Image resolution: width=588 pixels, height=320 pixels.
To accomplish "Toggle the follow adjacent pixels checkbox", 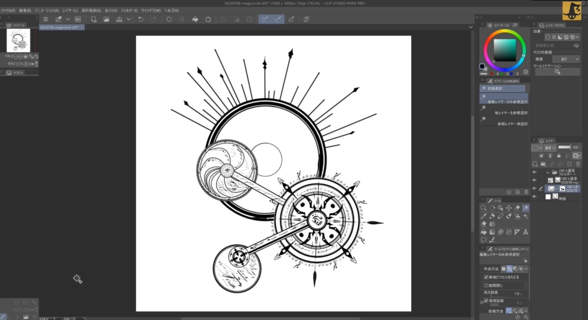I will 486,277.
